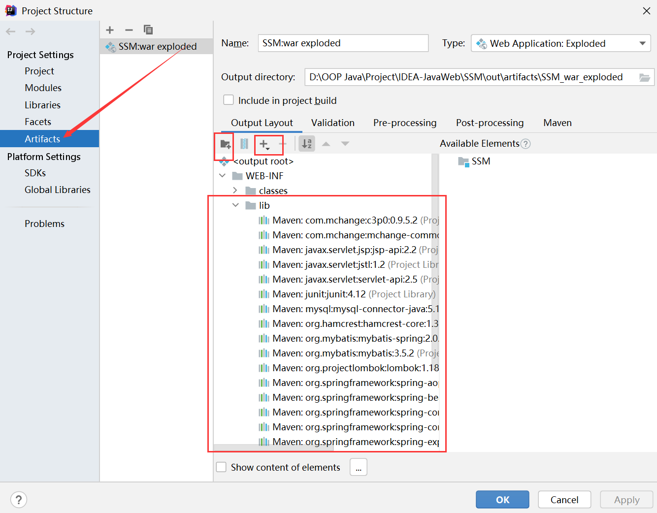This screenshot has height=513, width=657.
Task: Click the output root icon
Action: (225, 161)
